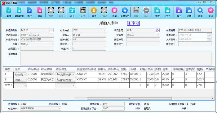Click the 其它项一 input field

tap(89, 44)
